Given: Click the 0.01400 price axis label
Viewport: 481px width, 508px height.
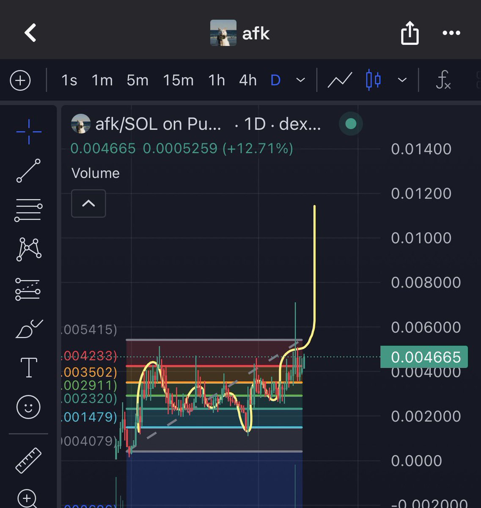Looking at the screenshot, I should tap(421, 149).
